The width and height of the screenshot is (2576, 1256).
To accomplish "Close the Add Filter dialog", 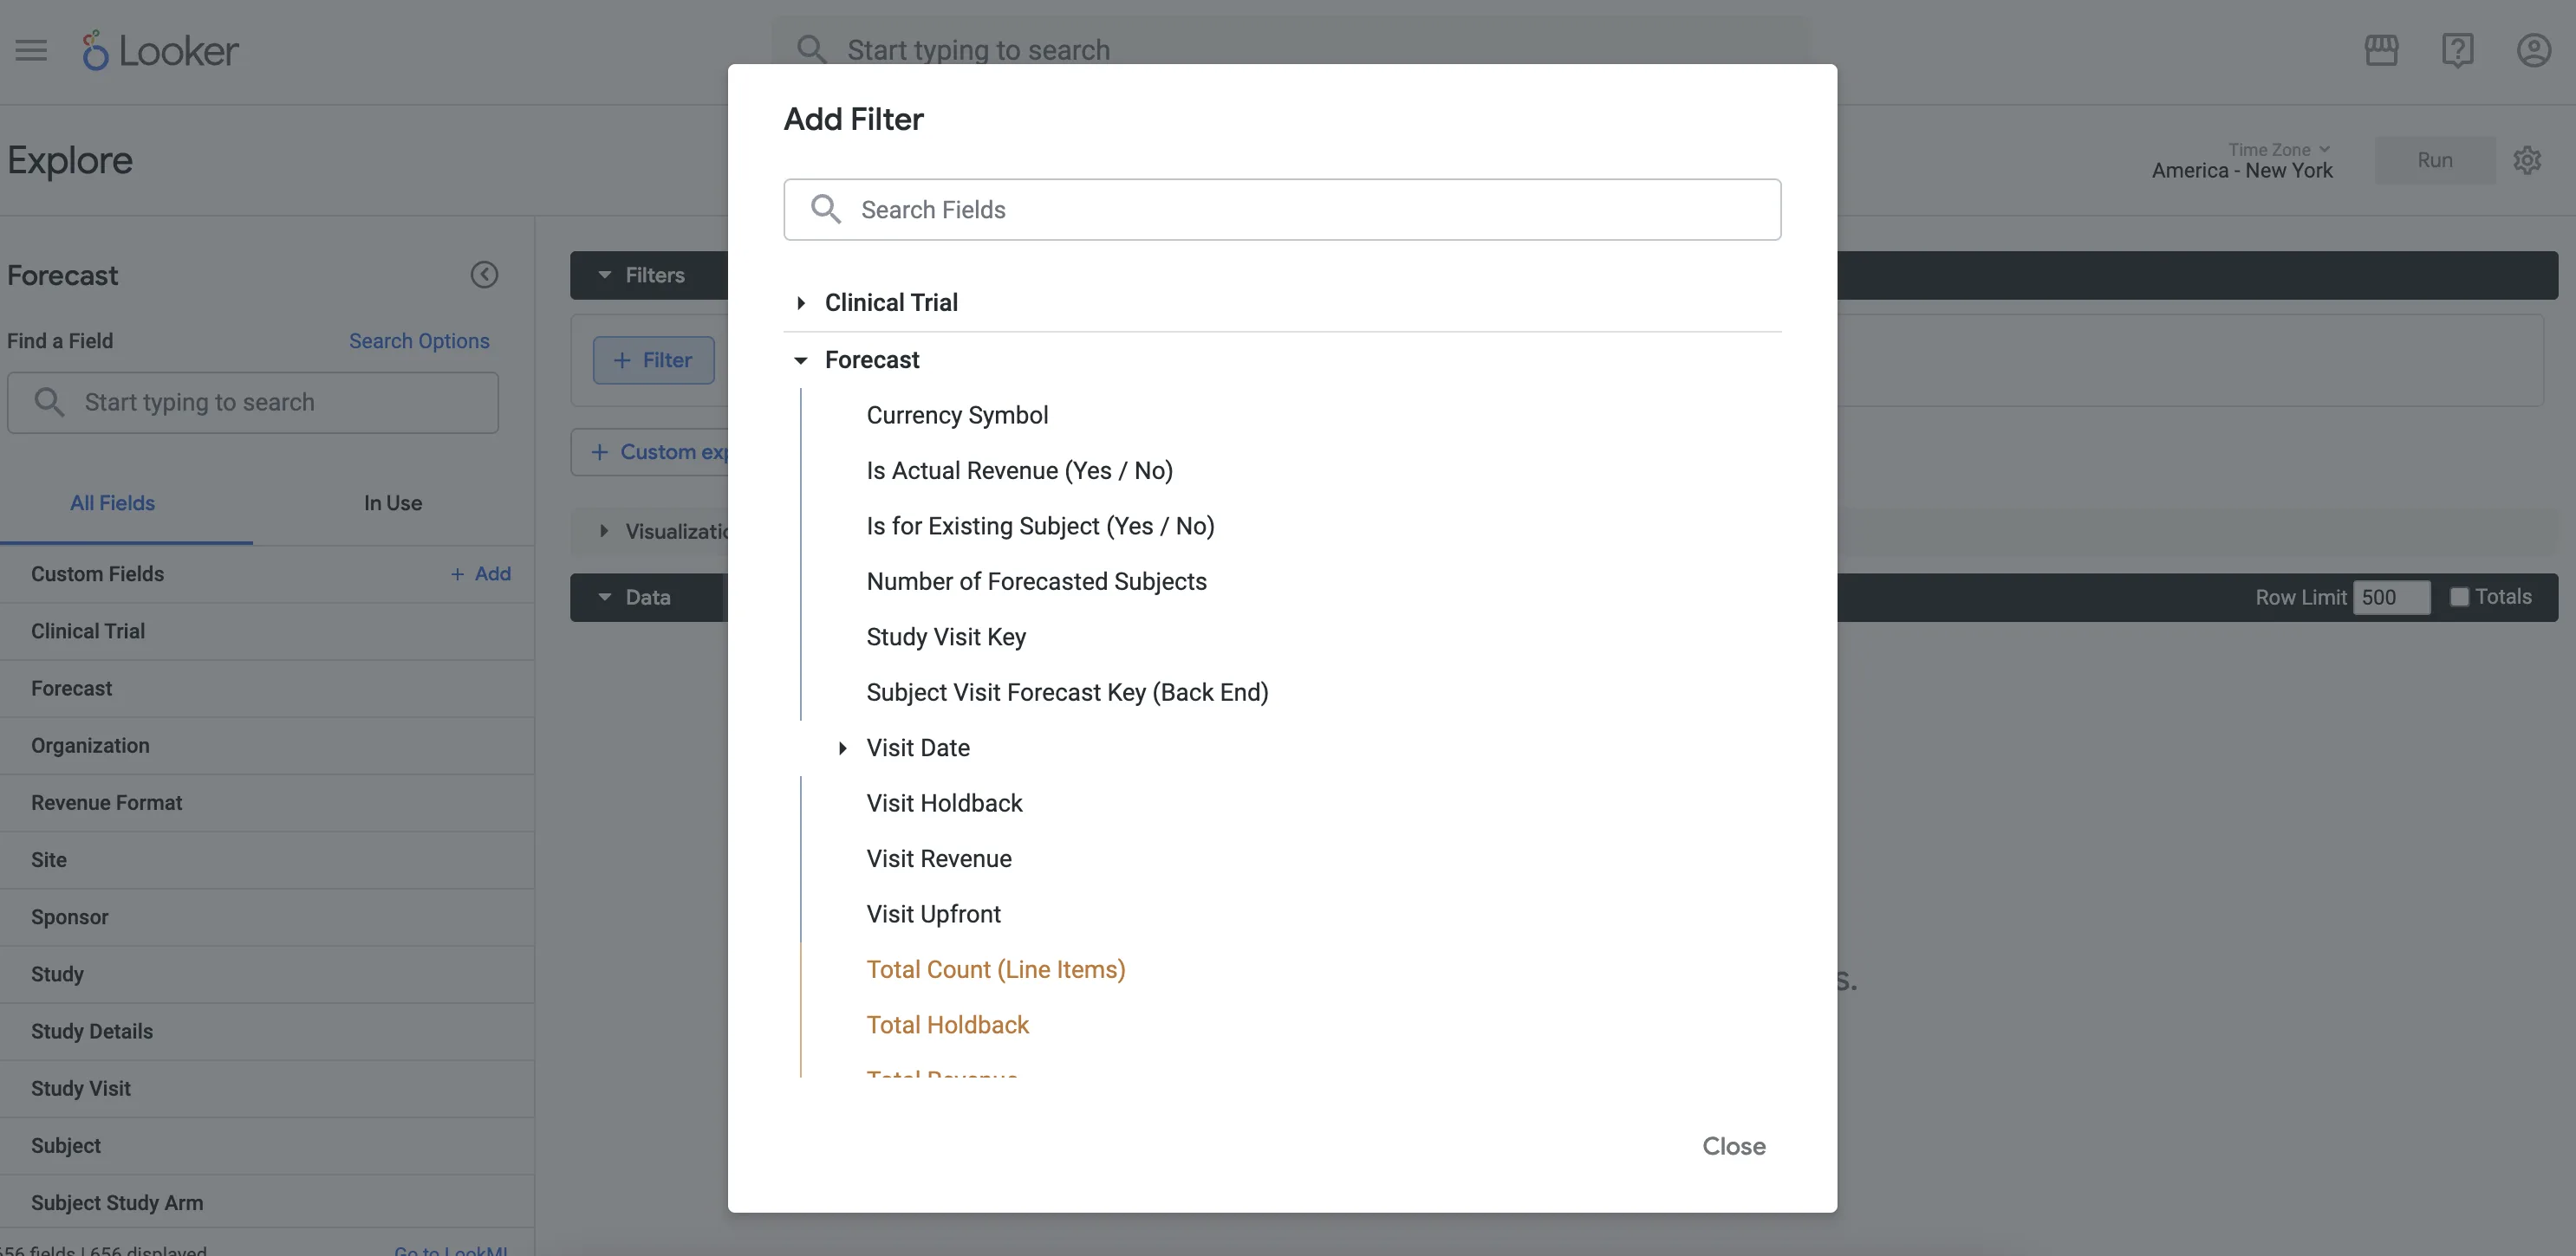I will click(x=1733, y=1146).
